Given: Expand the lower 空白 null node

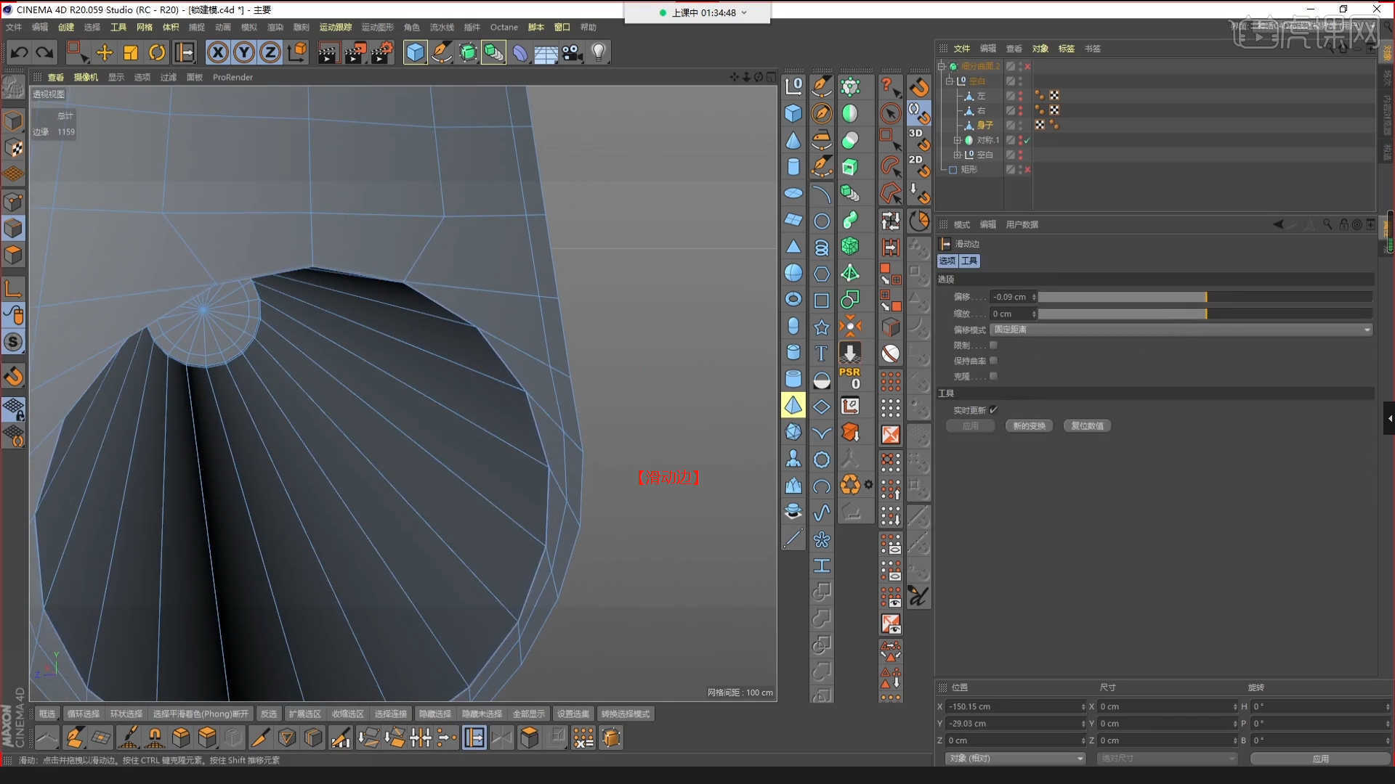Looking at the screenshot, I should (958, 155).
